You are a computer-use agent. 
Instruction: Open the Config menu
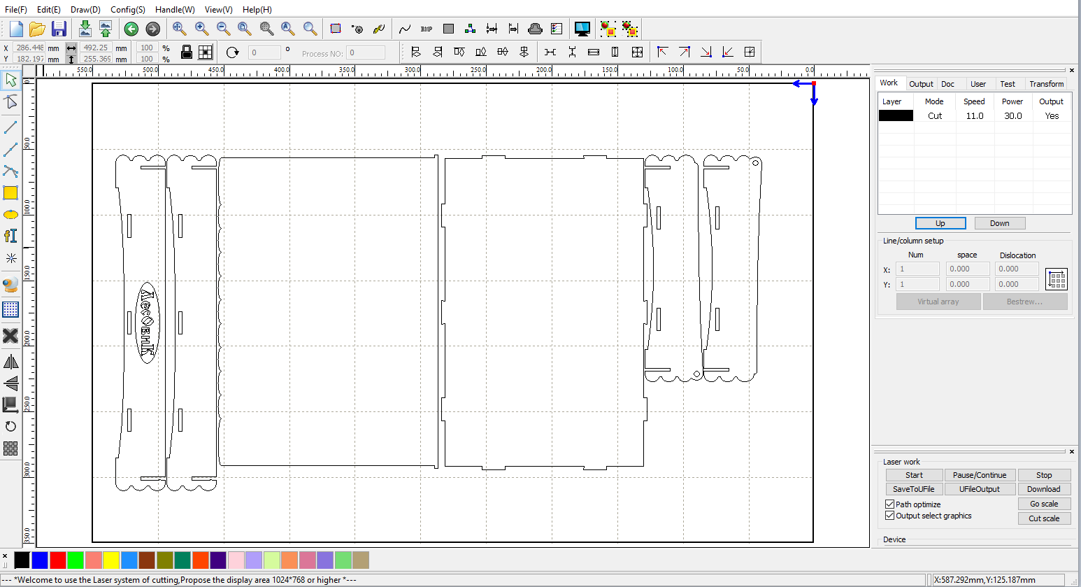click(x=127, y=10)
